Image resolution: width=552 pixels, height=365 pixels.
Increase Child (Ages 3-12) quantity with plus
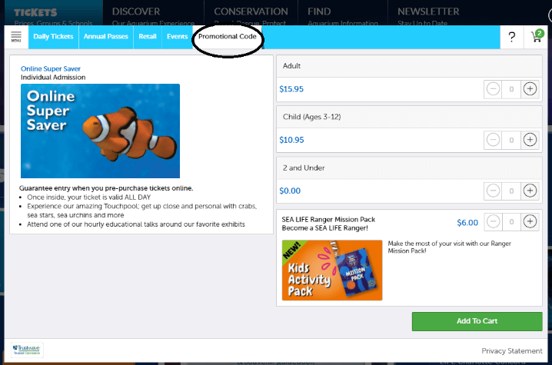pos(530,140)
